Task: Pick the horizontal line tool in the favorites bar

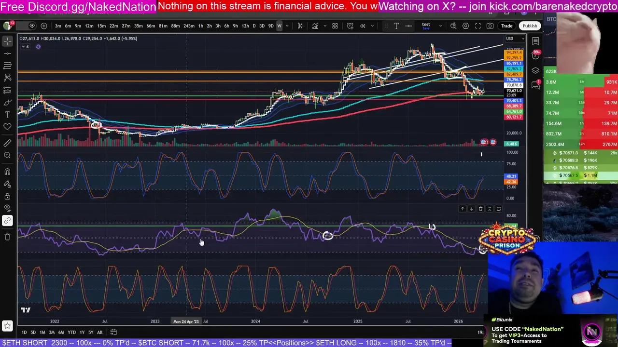Action: 408,26
